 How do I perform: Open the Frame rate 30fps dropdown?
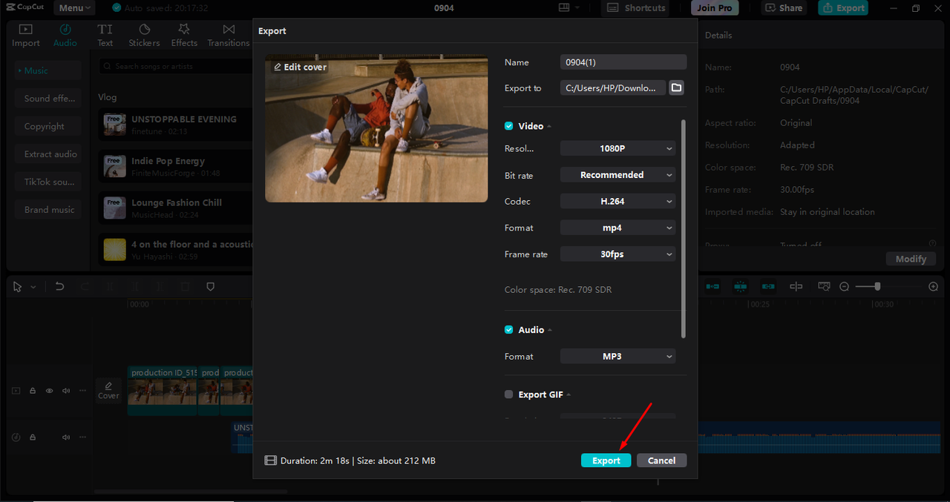coord(617,254)
